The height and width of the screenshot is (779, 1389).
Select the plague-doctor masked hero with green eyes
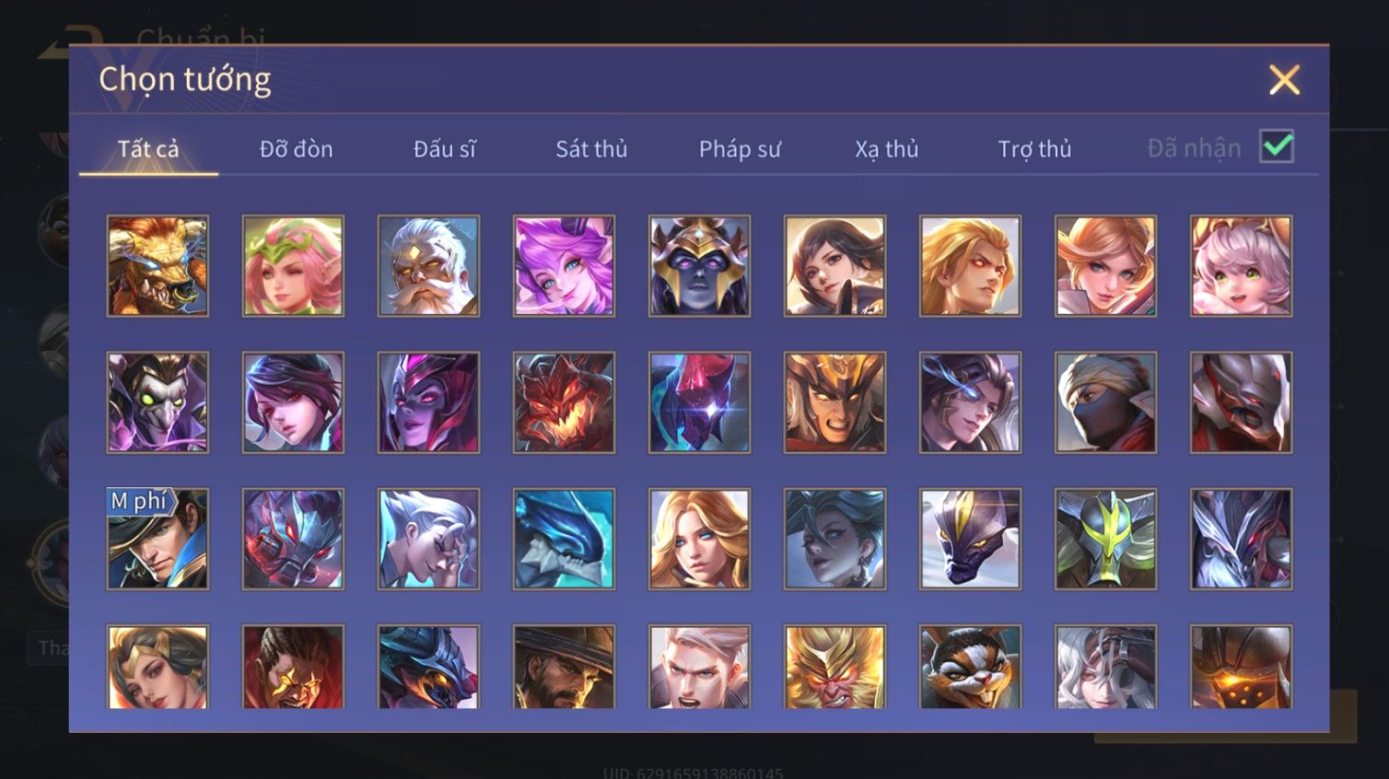(158, 402)
